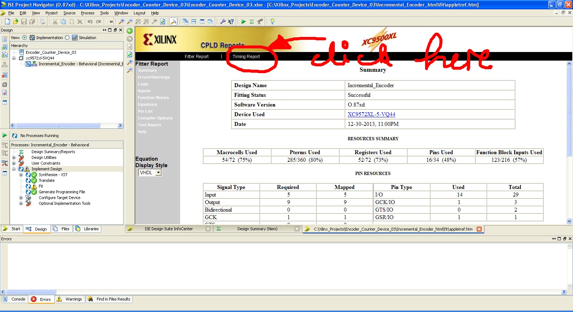Click the Redo toolbar icon

98,22
